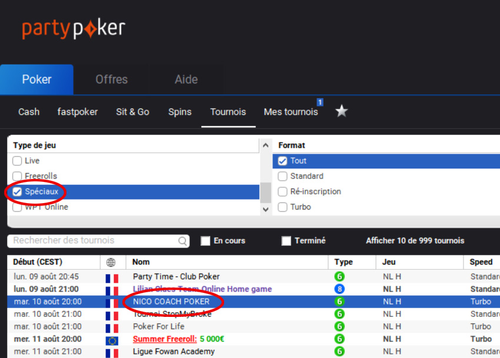The image size is (500, 358).
Task: Tick the Terminé checkbox
Action: [286, 241]
